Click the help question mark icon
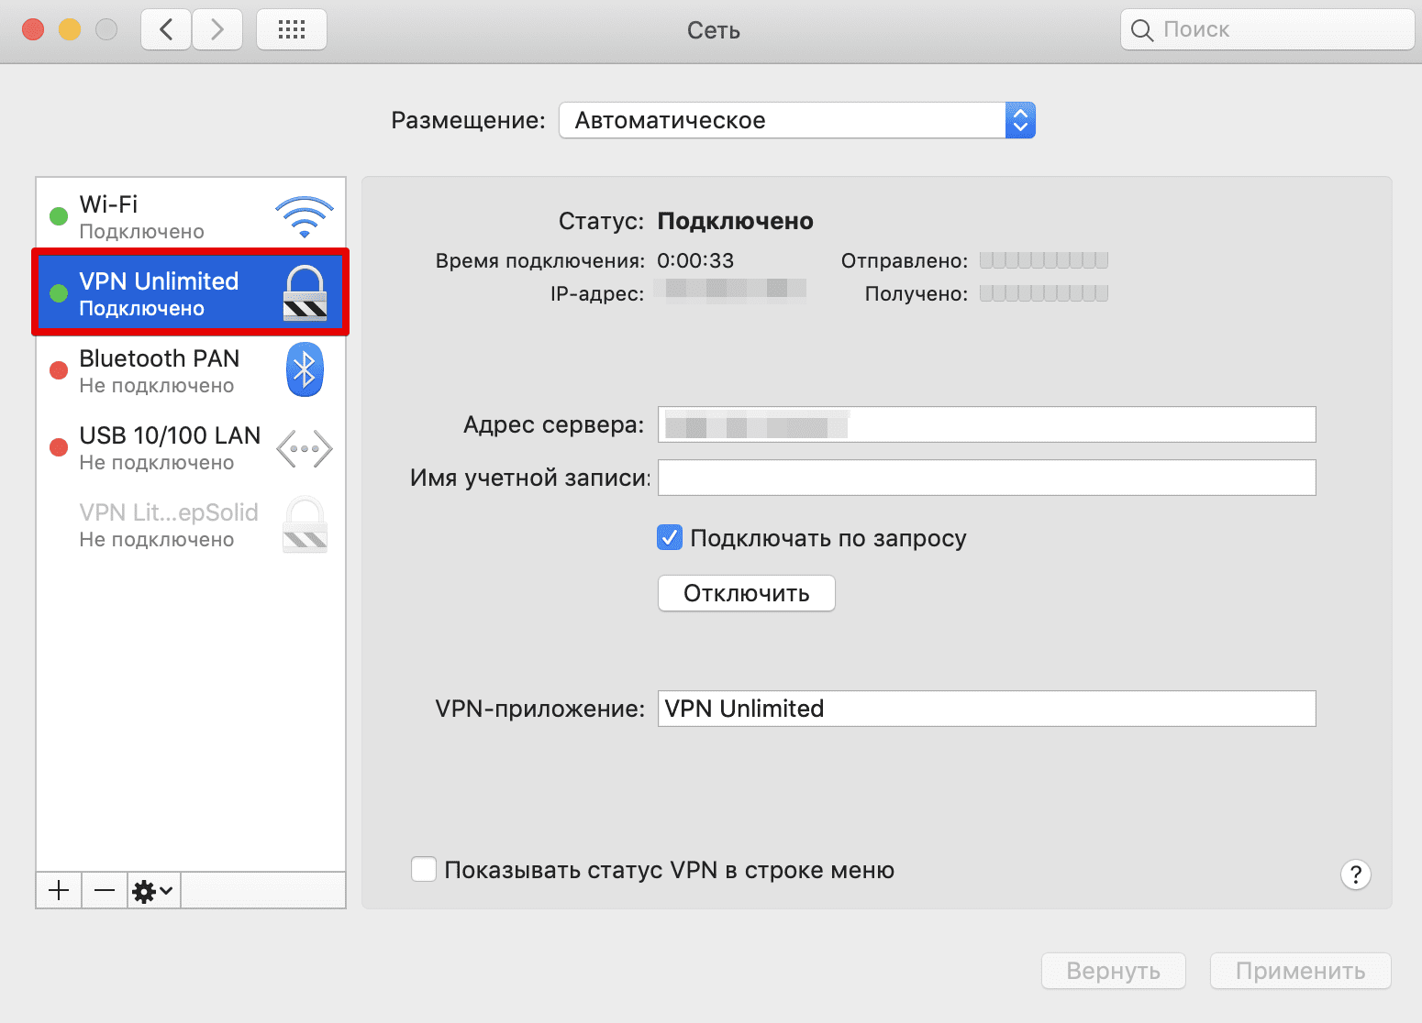 pos(1356,874)
